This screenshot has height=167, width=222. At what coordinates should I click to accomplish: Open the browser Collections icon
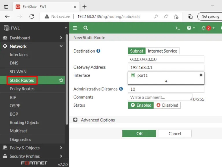(x=190, y=16)
